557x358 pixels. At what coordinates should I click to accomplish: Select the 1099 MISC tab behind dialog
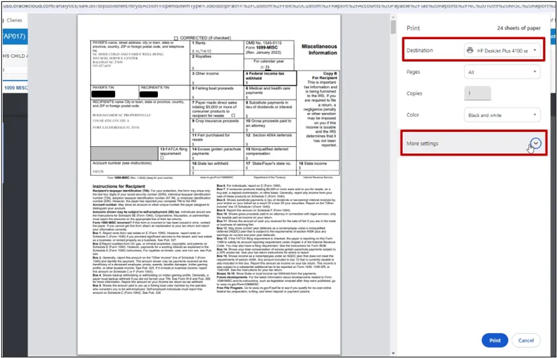coord(16,87)
